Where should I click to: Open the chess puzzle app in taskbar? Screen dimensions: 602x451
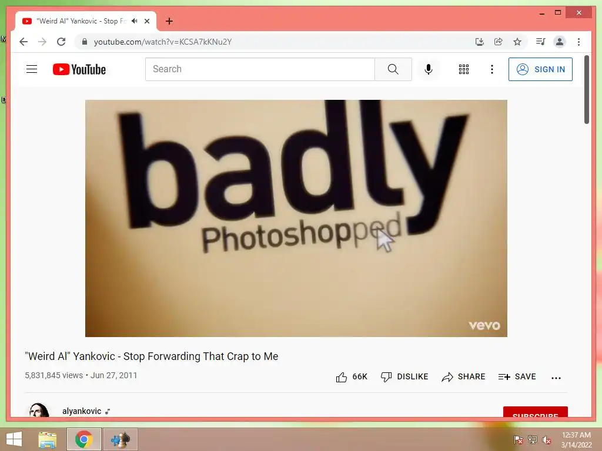pos(120,439)
